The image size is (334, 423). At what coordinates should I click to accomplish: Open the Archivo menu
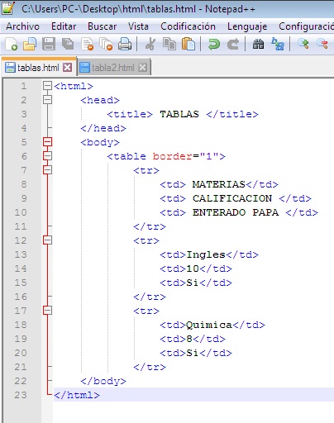[x=22, y=26]
